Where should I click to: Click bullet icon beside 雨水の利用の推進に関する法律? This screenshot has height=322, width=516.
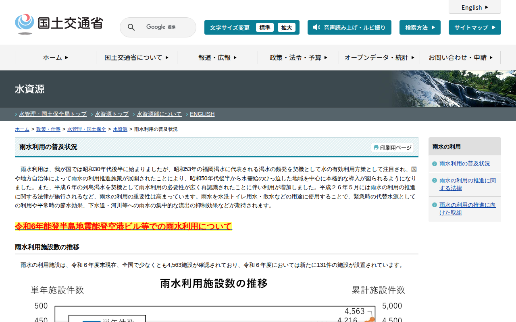[434, 181]
